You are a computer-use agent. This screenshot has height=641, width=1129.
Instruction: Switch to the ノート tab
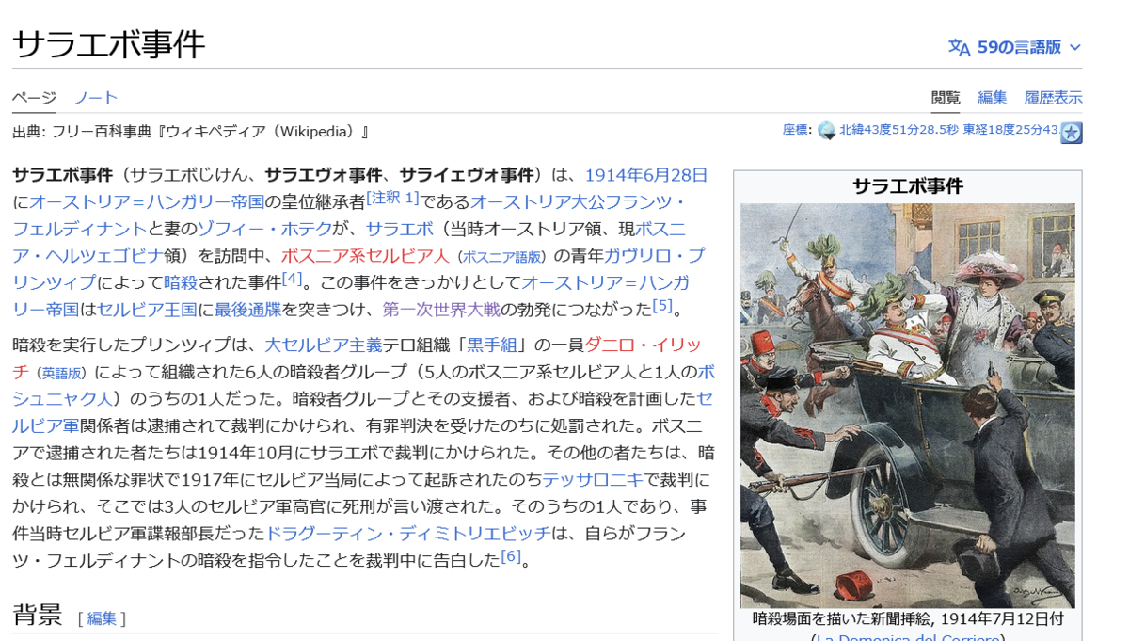coord(96,97)
